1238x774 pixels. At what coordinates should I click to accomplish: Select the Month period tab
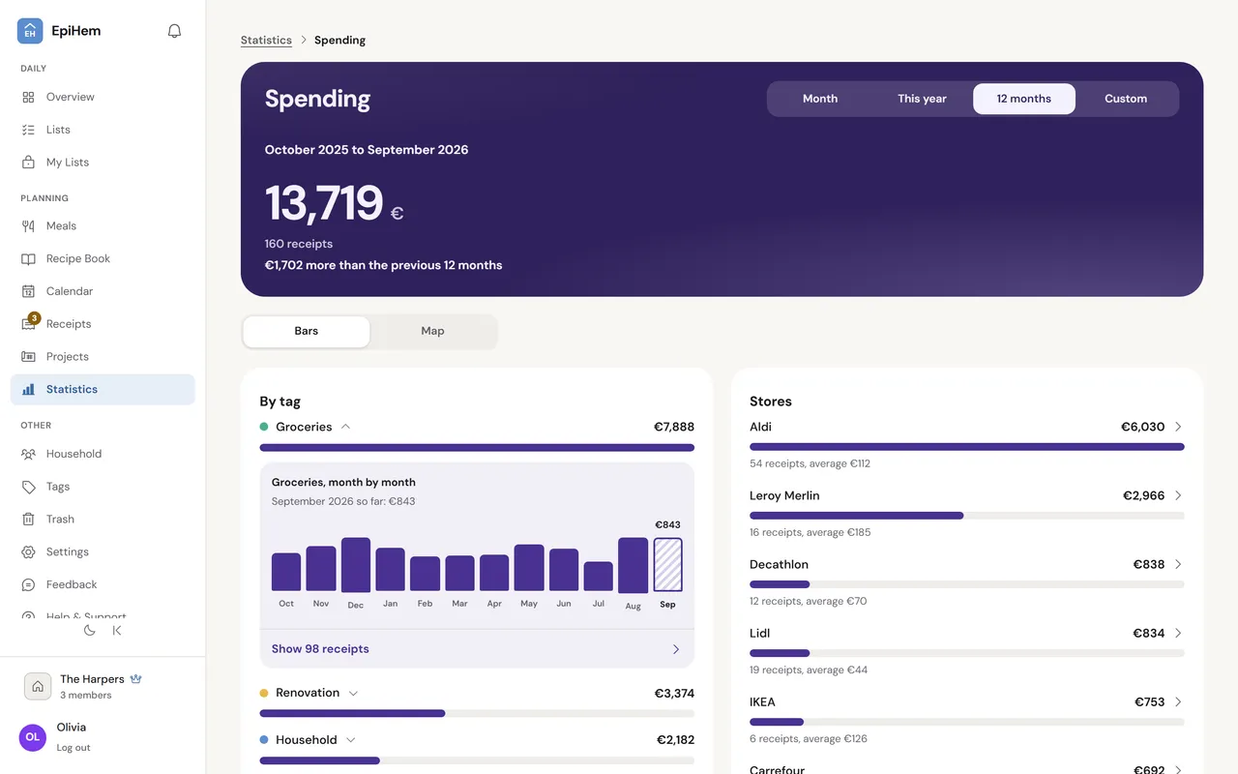820,99
